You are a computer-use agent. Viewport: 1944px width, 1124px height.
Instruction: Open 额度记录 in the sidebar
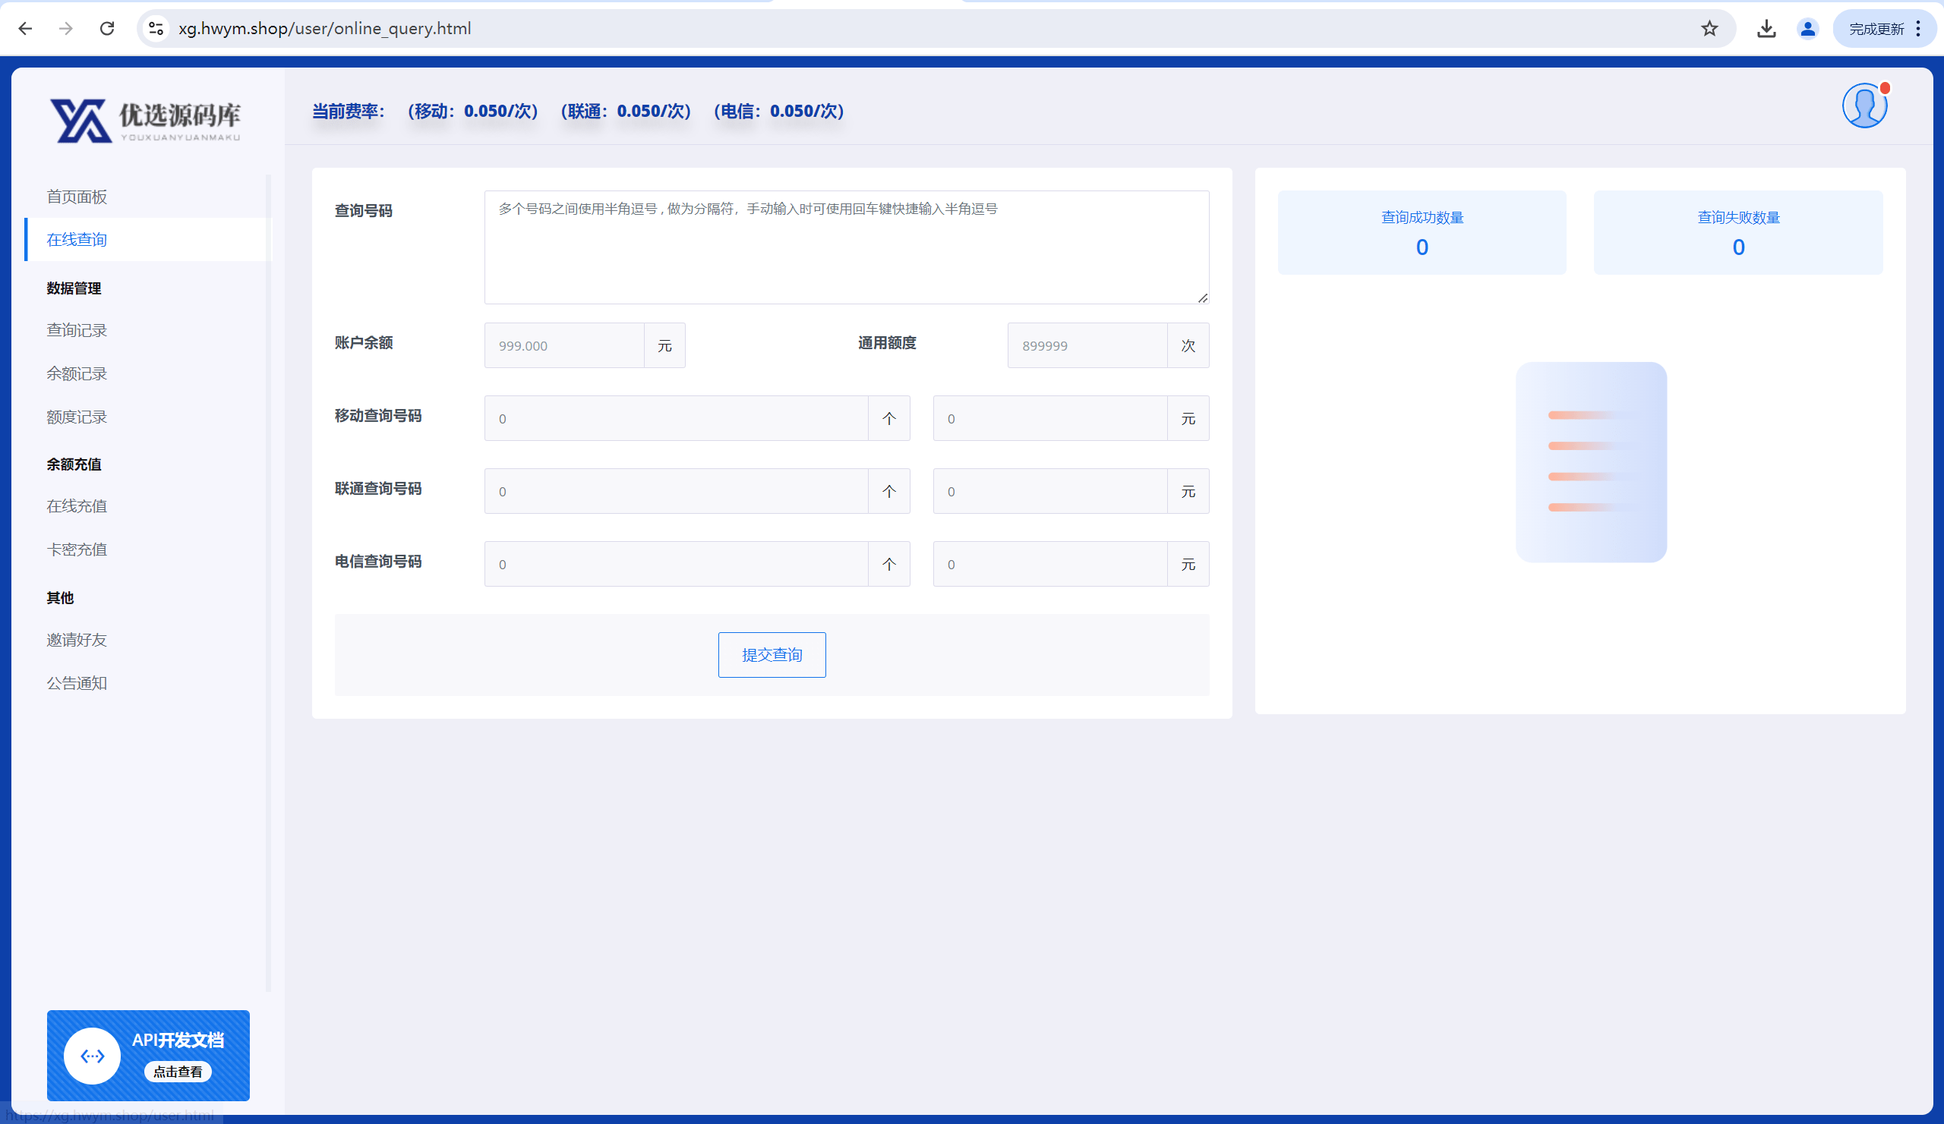coord(77,417)
